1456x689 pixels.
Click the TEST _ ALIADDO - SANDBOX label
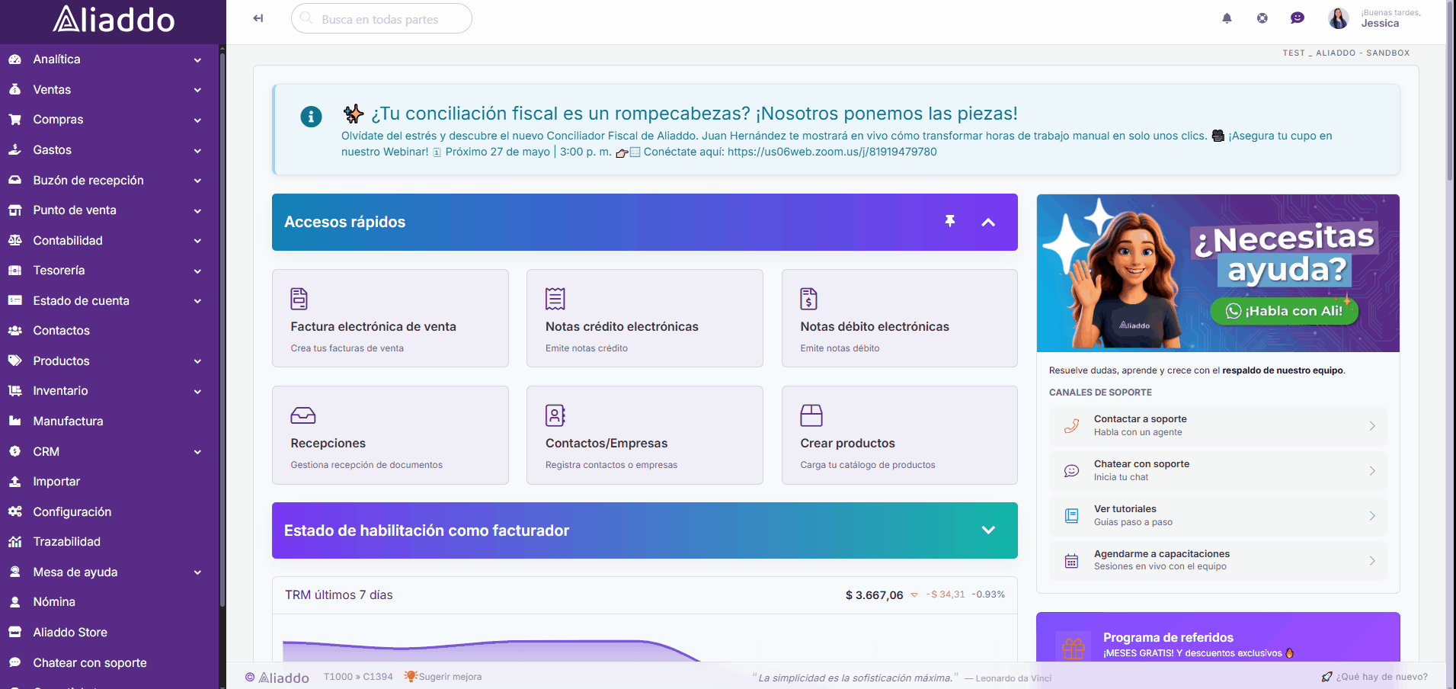(x=1346, y=53)
